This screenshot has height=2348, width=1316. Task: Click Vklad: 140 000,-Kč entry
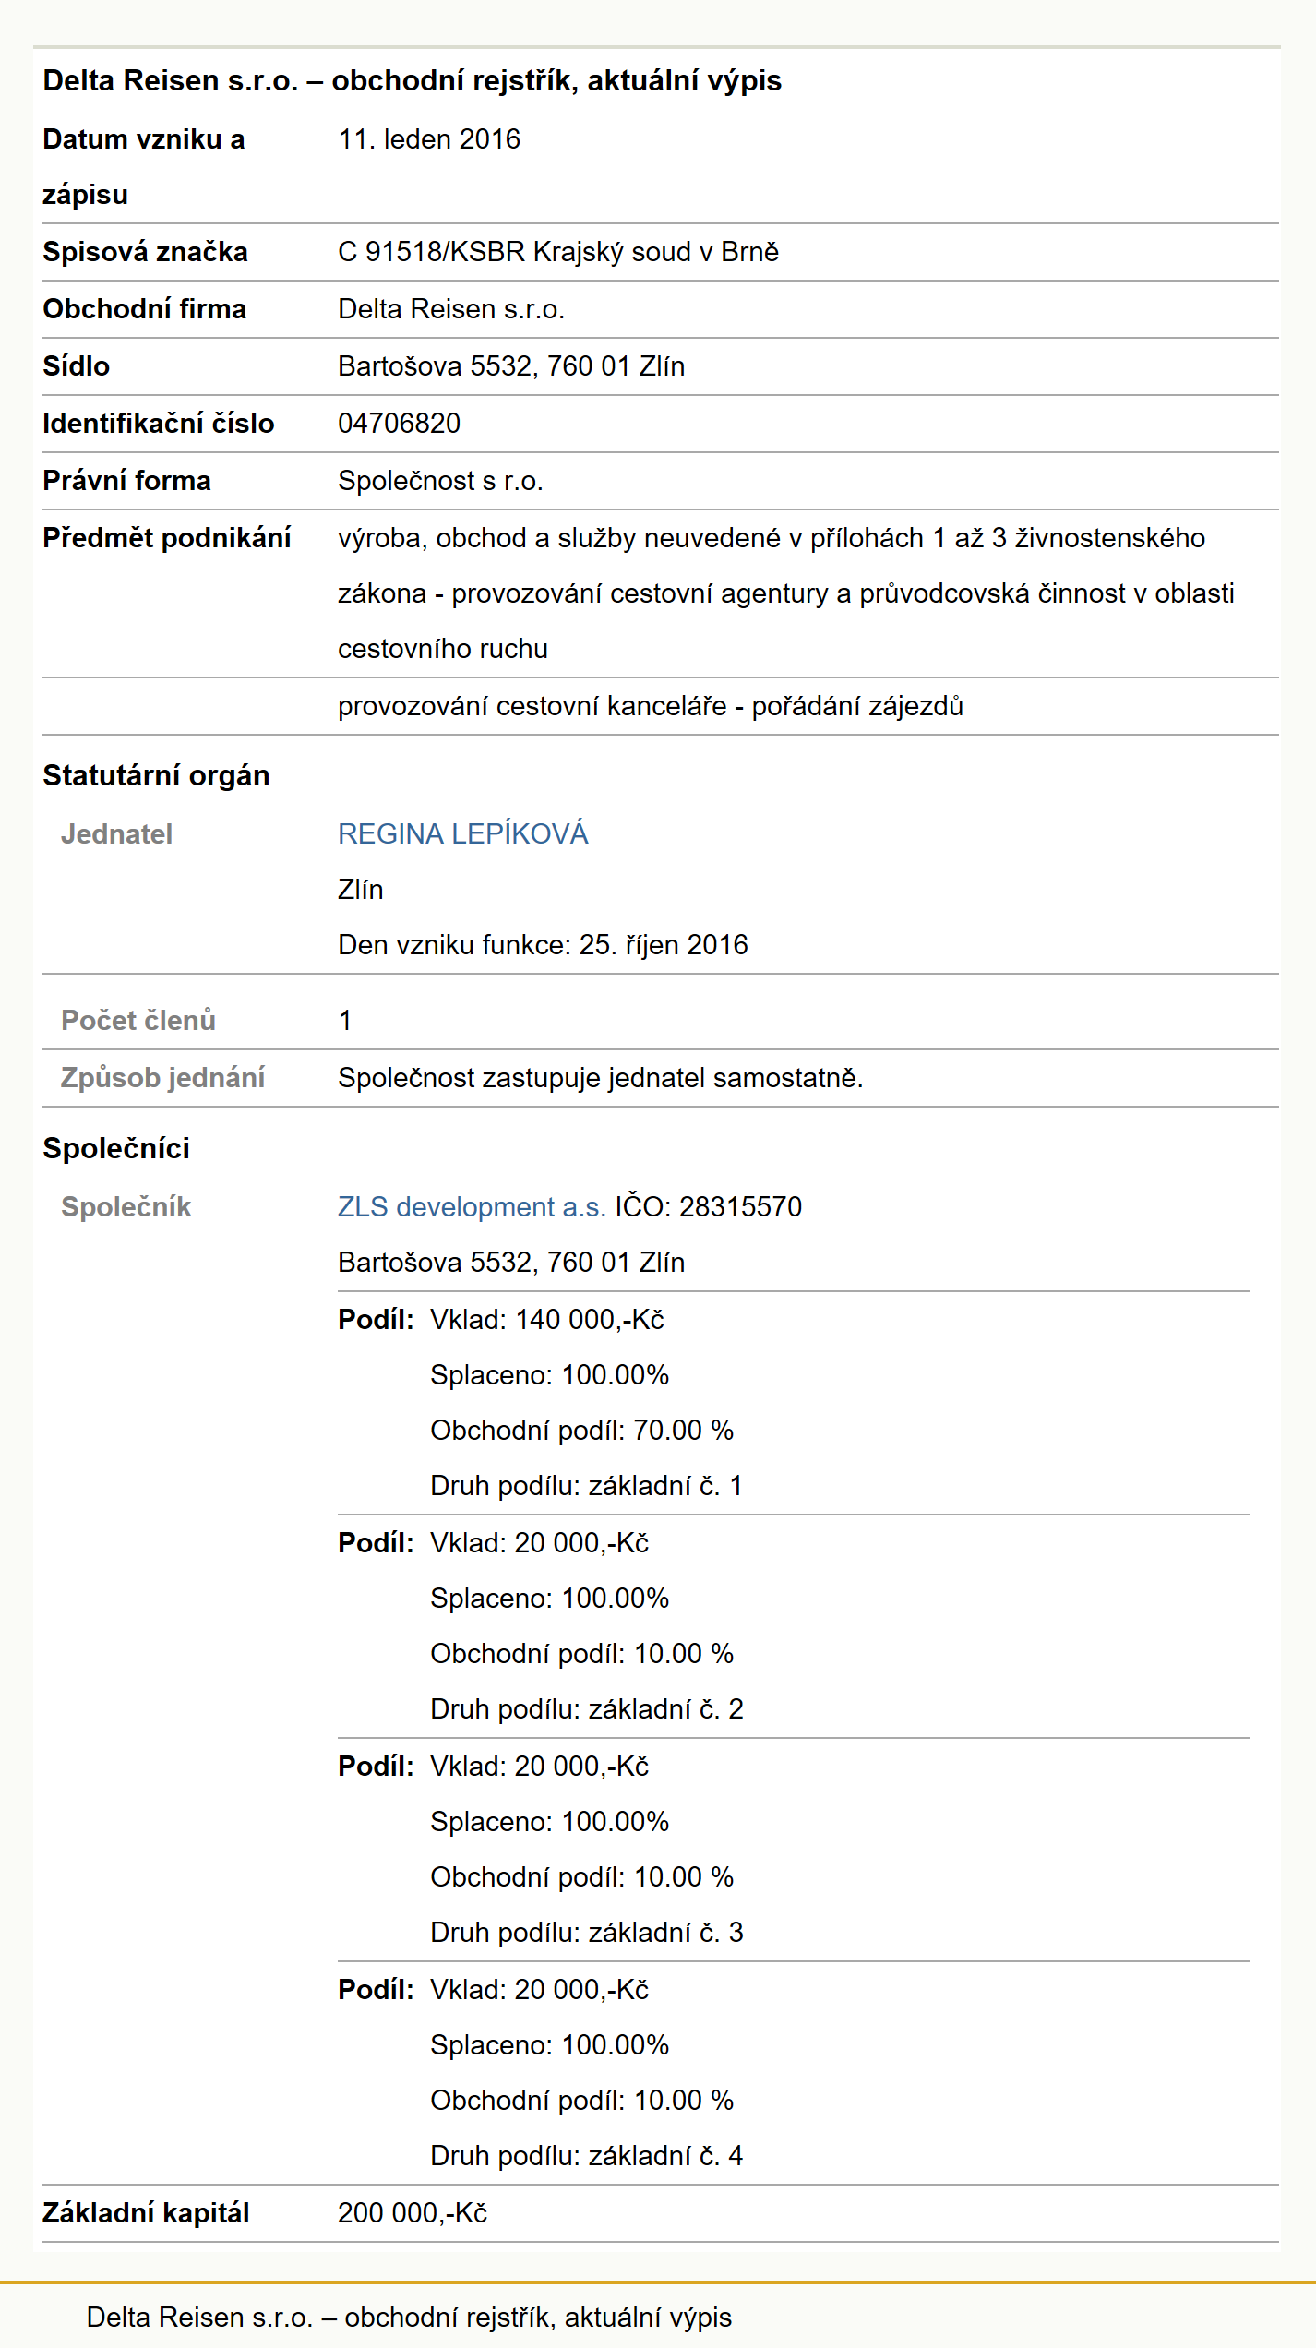(x=547, y=1319)
